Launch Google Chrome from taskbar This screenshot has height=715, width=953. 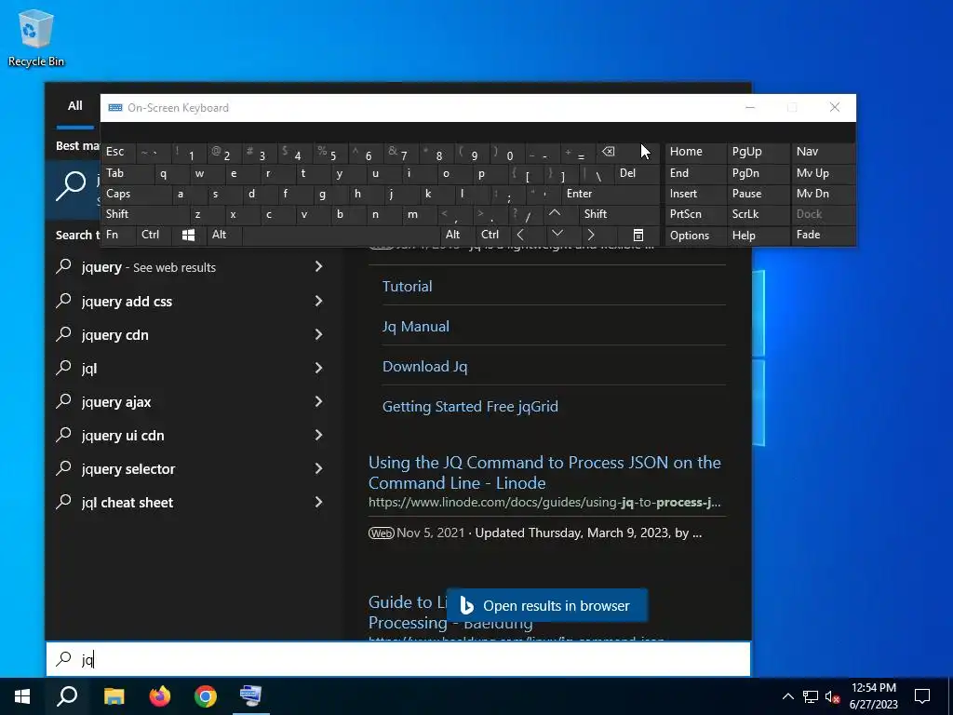206,695
